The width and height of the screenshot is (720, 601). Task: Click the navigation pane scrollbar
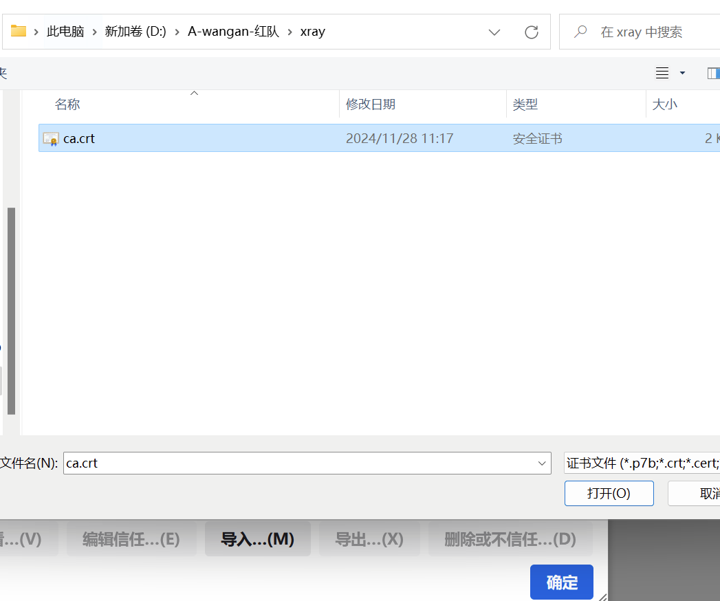(x=12, y=311)
